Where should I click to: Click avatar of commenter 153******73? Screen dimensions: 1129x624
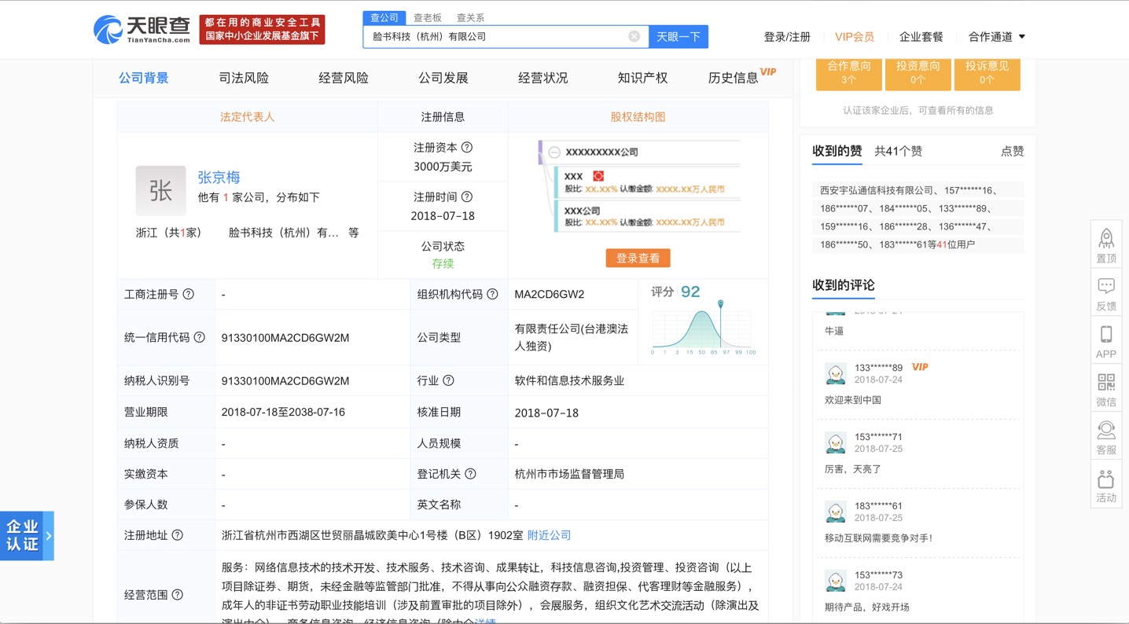pos(835,581)
